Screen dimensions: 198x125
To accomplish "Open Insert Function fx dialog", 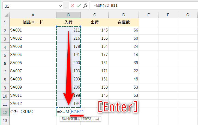I will [85, 5].
